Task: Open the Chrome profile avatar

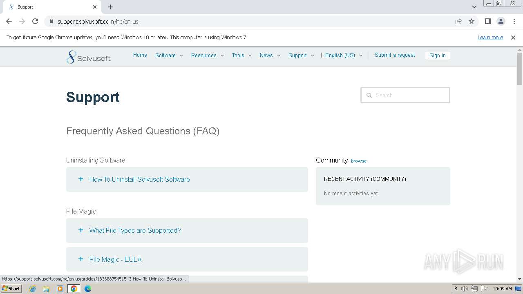Action: click(x=501, y=21)
